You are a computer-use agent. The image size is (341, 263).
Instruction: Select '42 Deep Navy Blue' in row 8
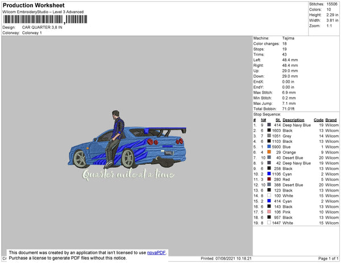point(294,163)
